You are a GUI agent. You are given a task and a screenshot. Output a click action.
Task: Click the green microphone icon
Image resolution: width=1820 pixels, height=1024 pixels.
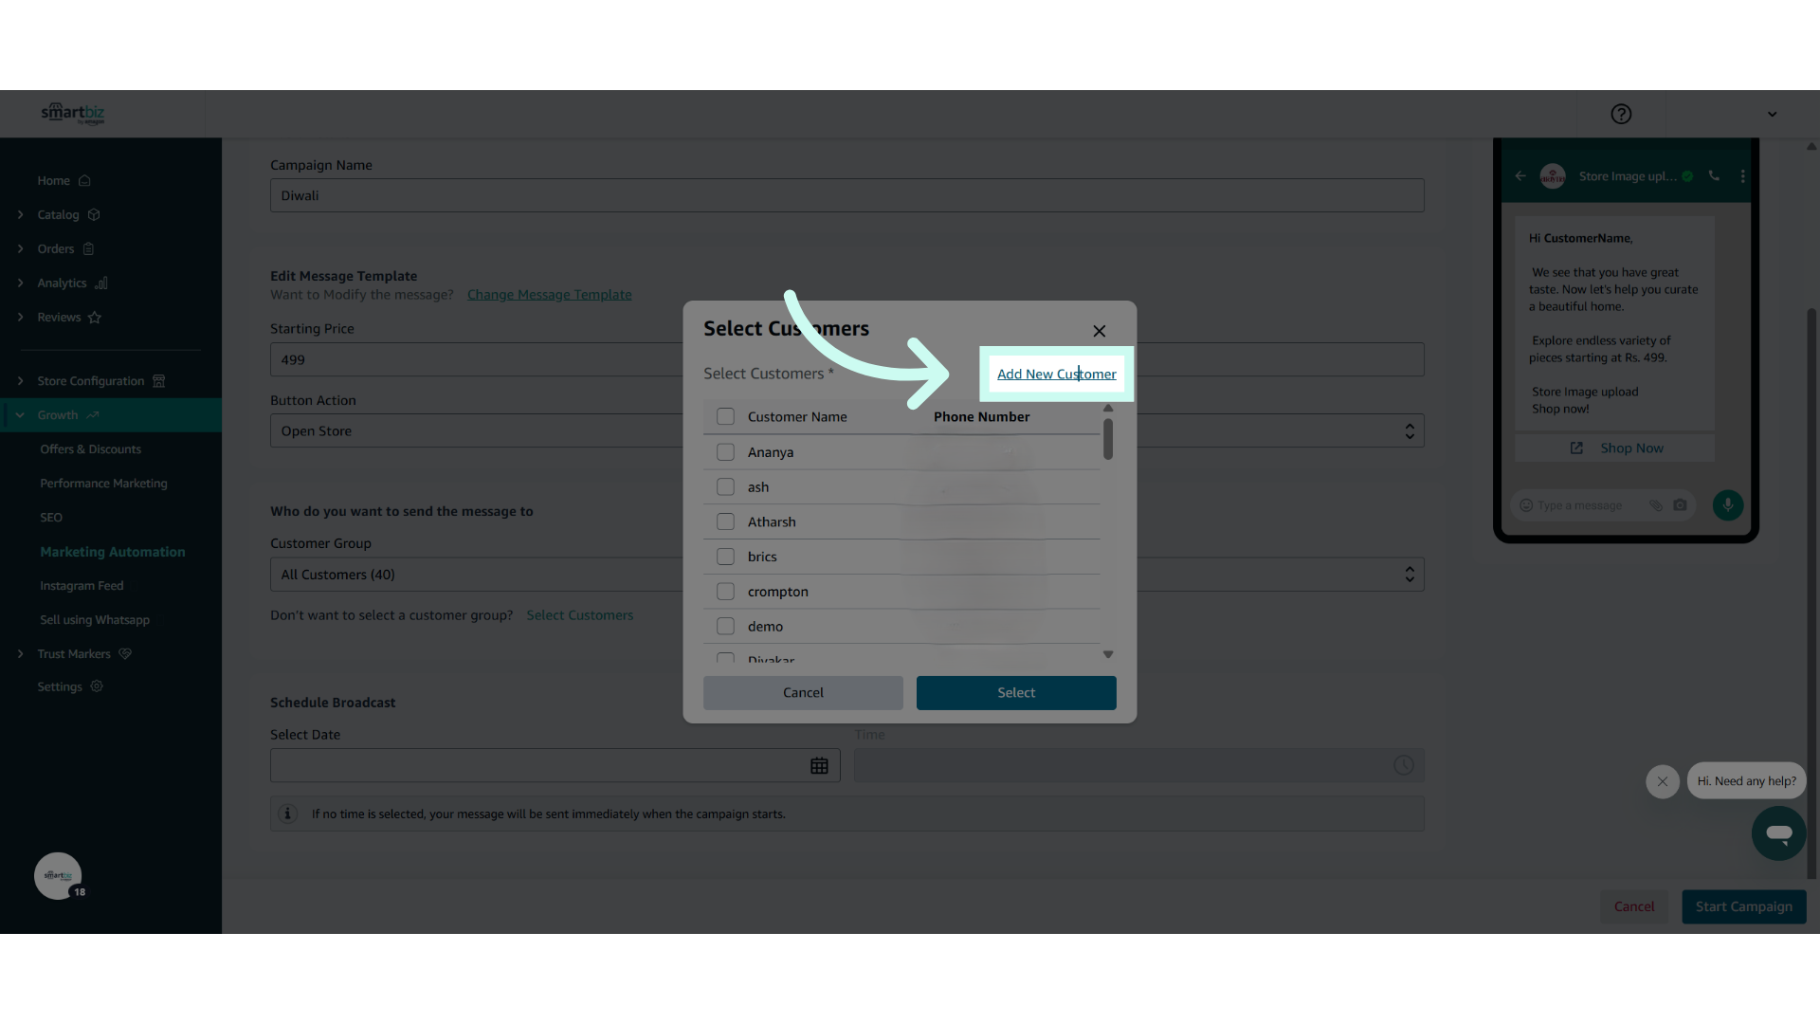[1727, 505]
